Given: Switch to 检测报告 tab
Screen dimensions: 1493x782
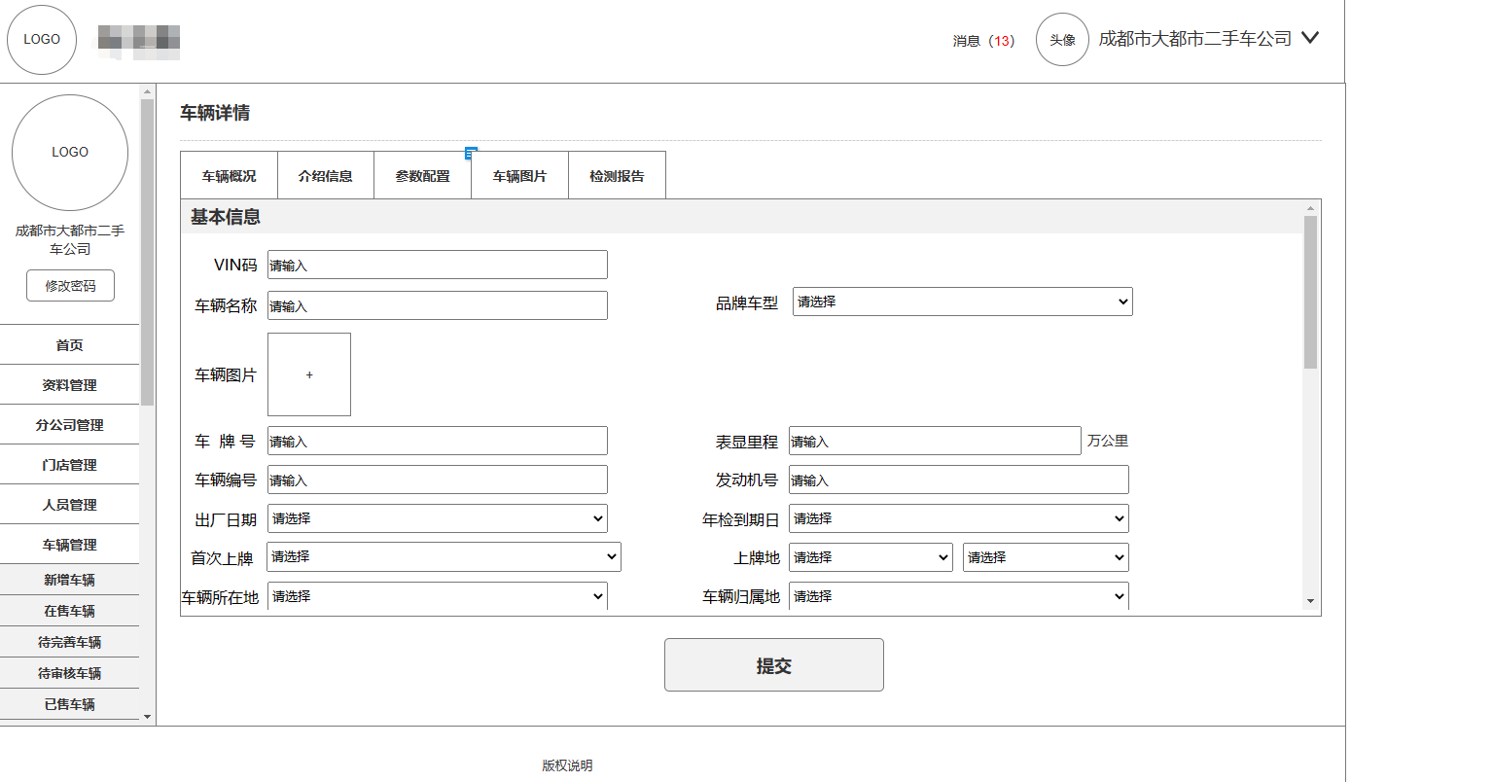Looking at the screenshot, I should [618, 176].
